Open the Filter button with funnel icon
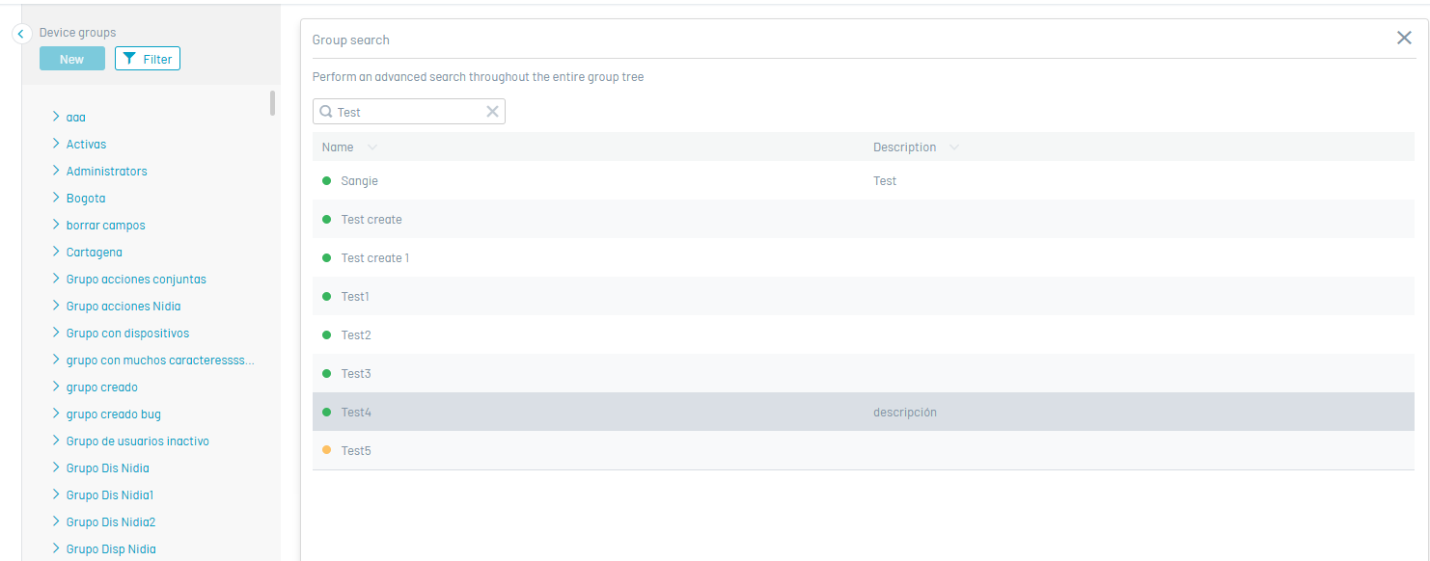This screenshot has width=1430, height=561. (148, 59)
